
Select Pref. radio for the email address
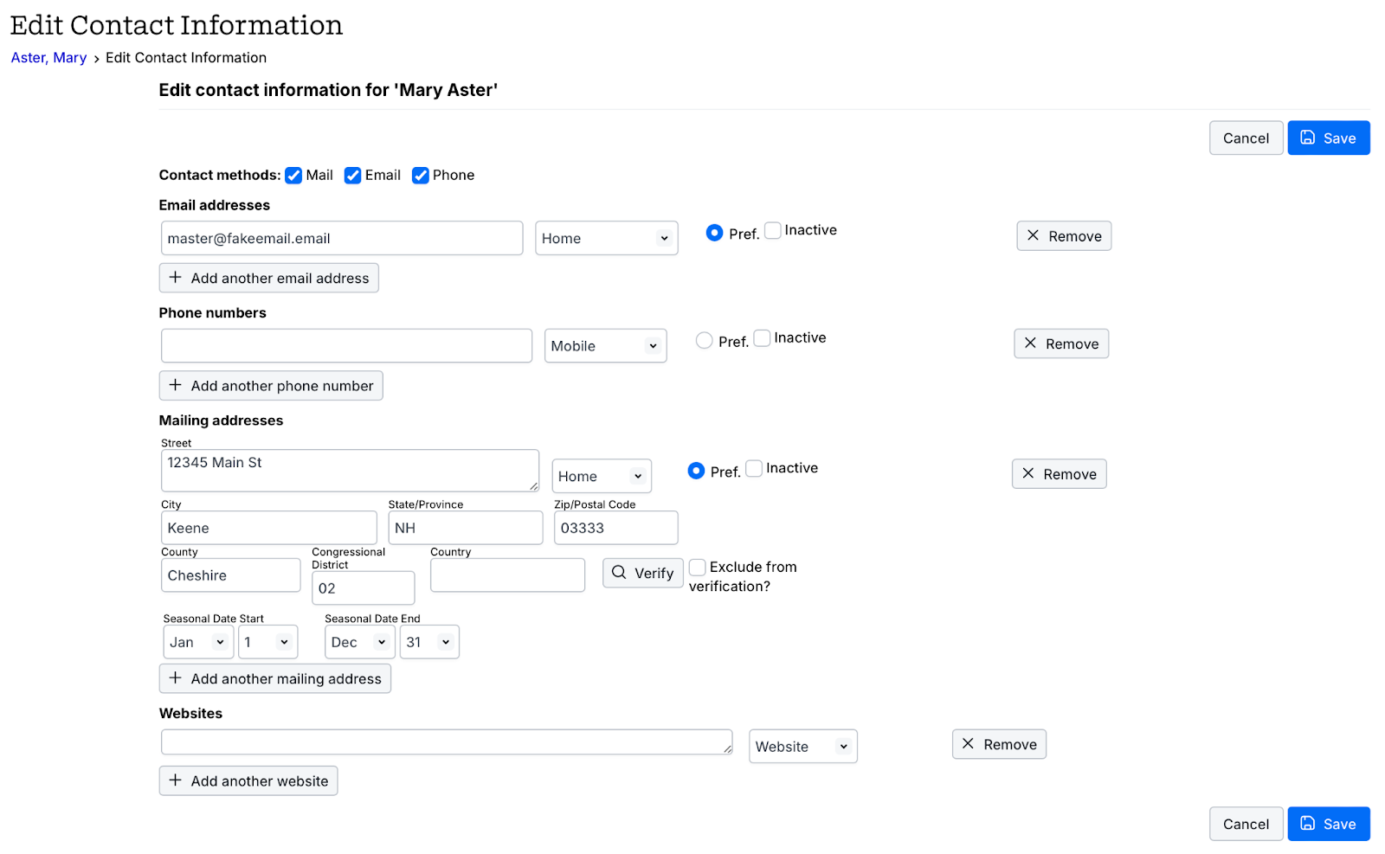tap(714, 233)
